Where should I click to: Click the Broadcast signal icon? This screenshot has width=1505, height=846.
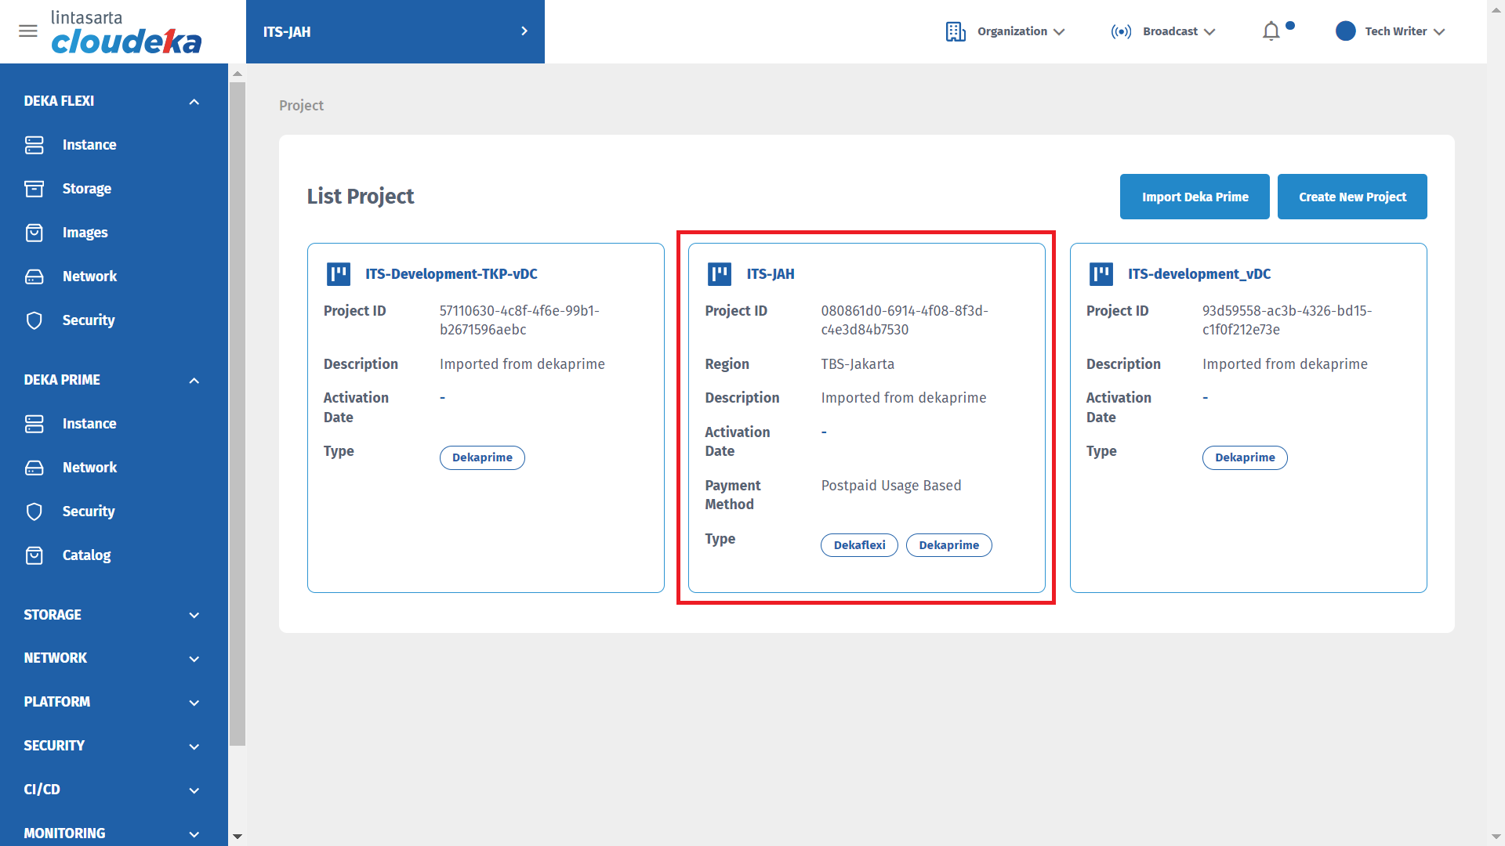1121,31
